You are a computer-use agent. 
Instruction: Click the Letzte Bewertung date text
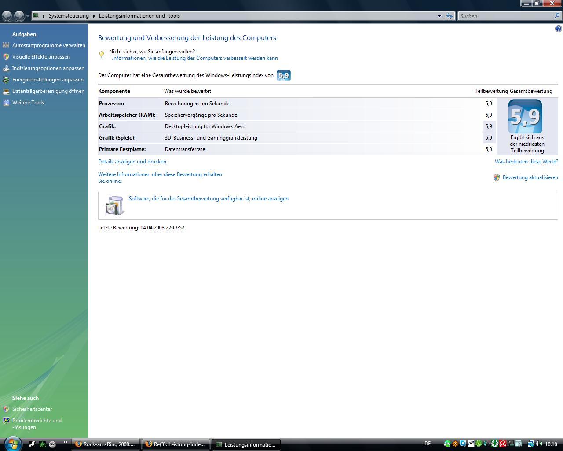point(141,228)
